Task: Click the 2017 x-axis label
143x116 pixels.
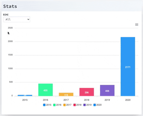Action: (x=66, y=100)
